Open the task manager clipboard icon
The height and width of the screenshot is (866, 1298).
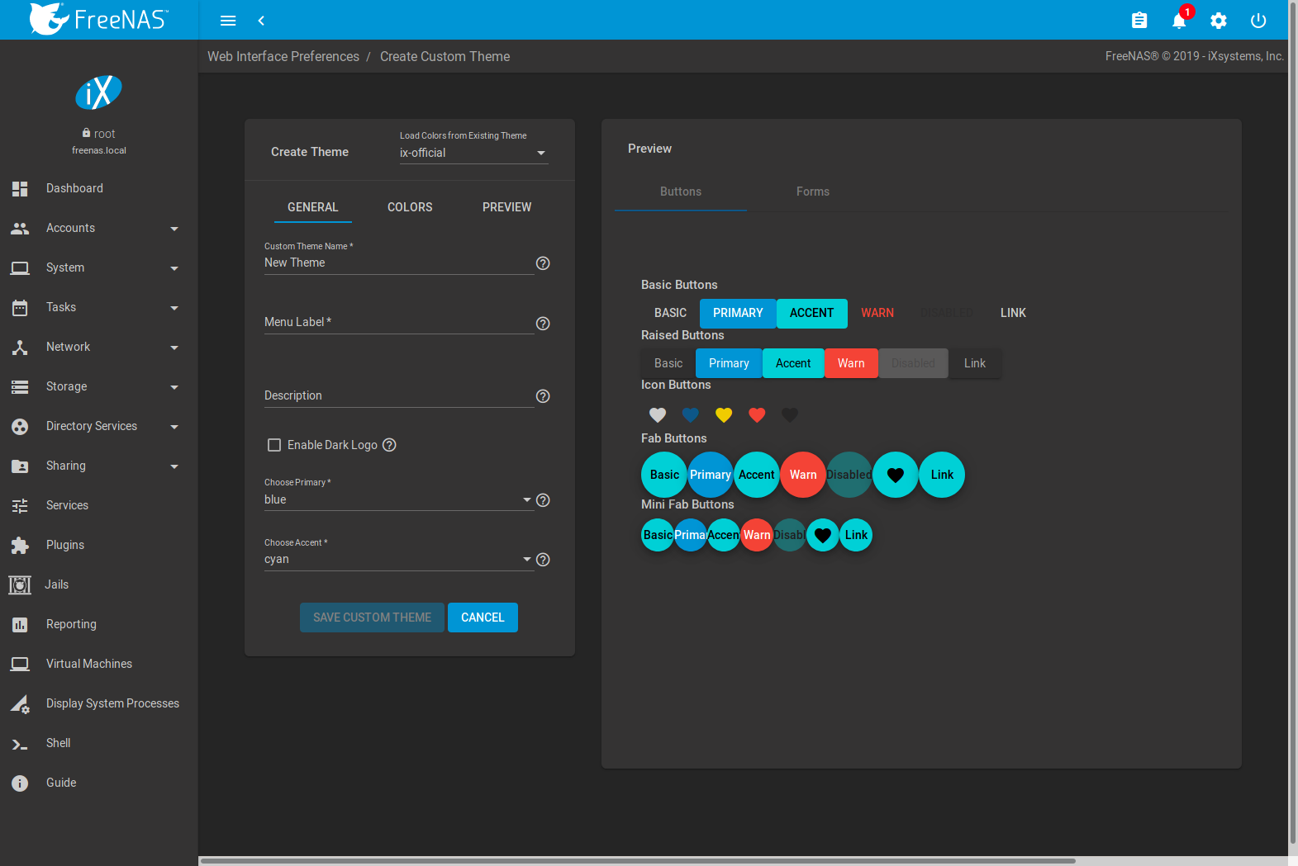point(1139,21)
